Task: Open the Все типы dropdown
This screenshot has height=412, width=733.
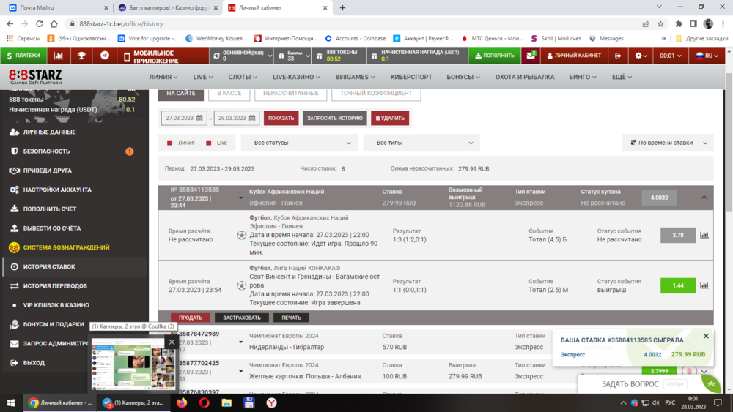Action: (x=421, y=143)
